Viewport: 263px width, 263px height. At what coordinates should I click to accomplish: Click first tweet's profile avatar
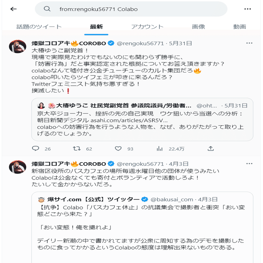coord(18,47)
